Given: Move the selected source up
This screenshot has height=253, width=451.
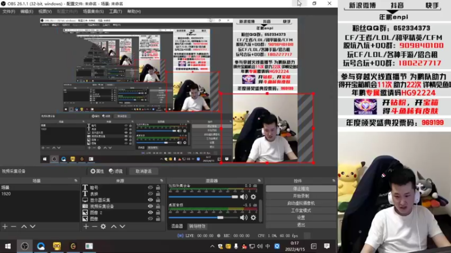Looking at the screenshot, I should point(114,227).
